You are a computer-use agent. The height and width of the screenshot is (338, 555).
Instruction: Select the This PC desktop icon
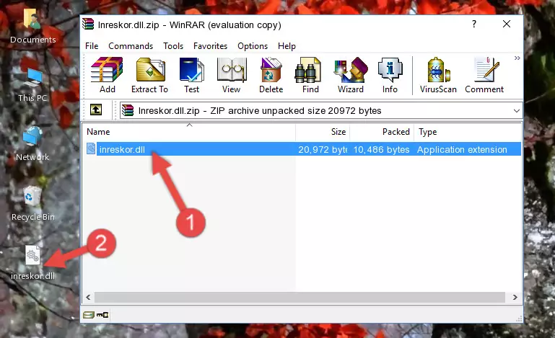tap(32, 85)
